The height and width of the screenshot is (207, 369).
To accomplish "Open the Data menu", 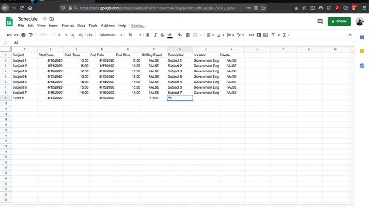I will (81, 25).
